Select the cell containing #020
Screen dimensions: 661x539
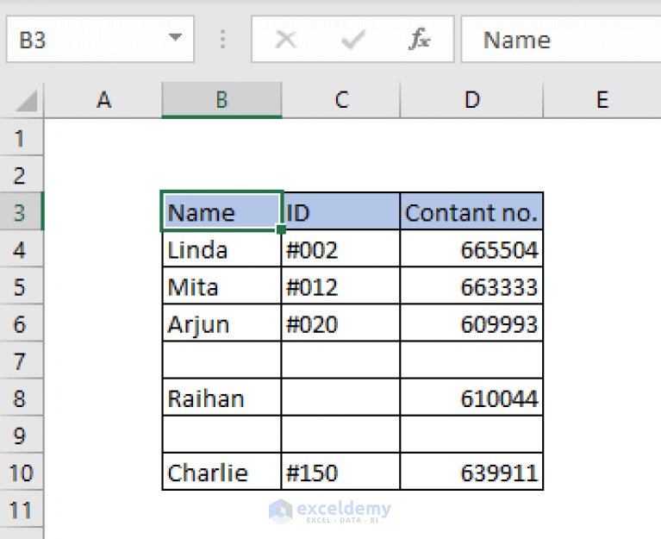(x=340, y=323)
